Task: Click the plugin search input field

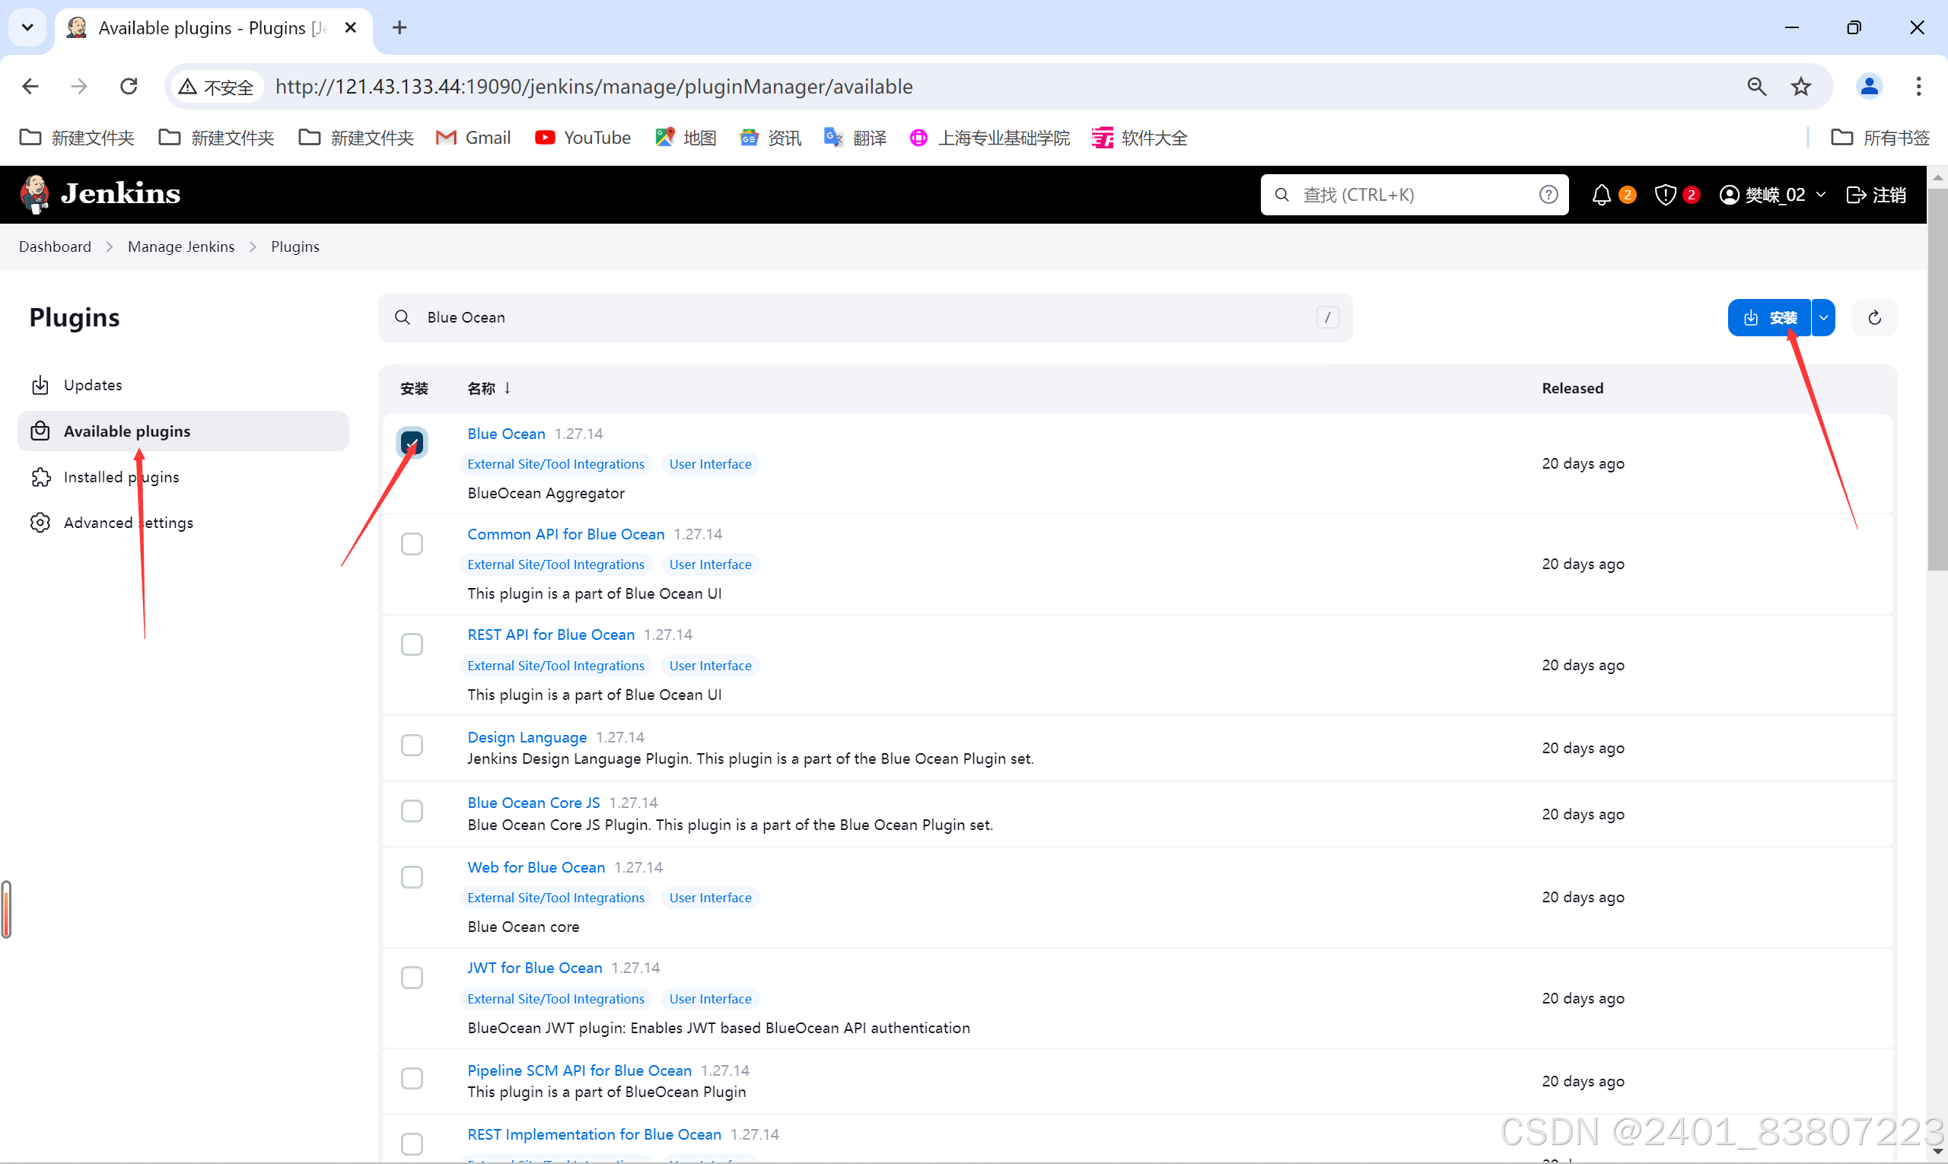Action: pyautogui.click(x=863, y=317)
